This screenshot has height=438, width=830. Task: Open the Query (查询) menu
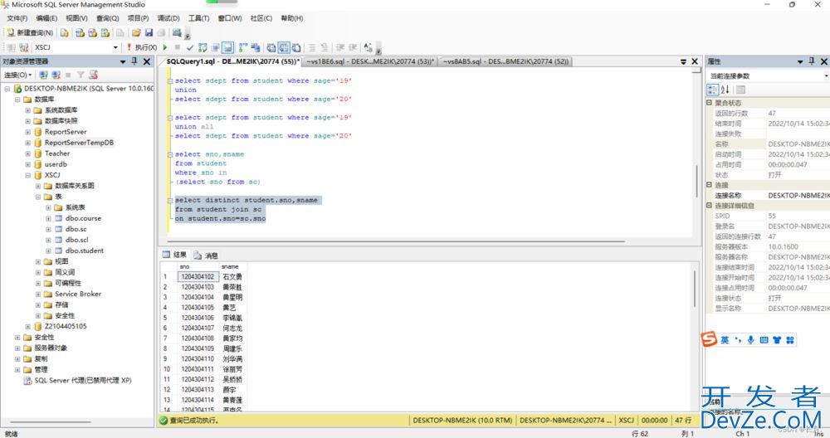pyautogui.click(x=107, y=18)
